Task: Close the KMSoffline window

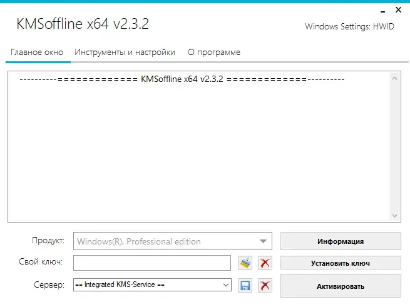Action: coord(398,10)
